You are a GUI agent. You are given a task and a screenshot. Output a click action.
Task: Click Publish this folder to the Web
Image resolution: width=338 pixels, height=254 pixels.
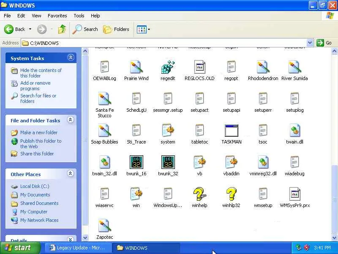point(41,144)
